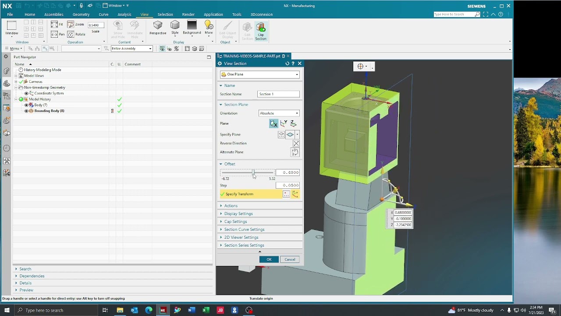Screen dimensions: 561x316
Task: Click the Section Name input field
Action: 278,94
